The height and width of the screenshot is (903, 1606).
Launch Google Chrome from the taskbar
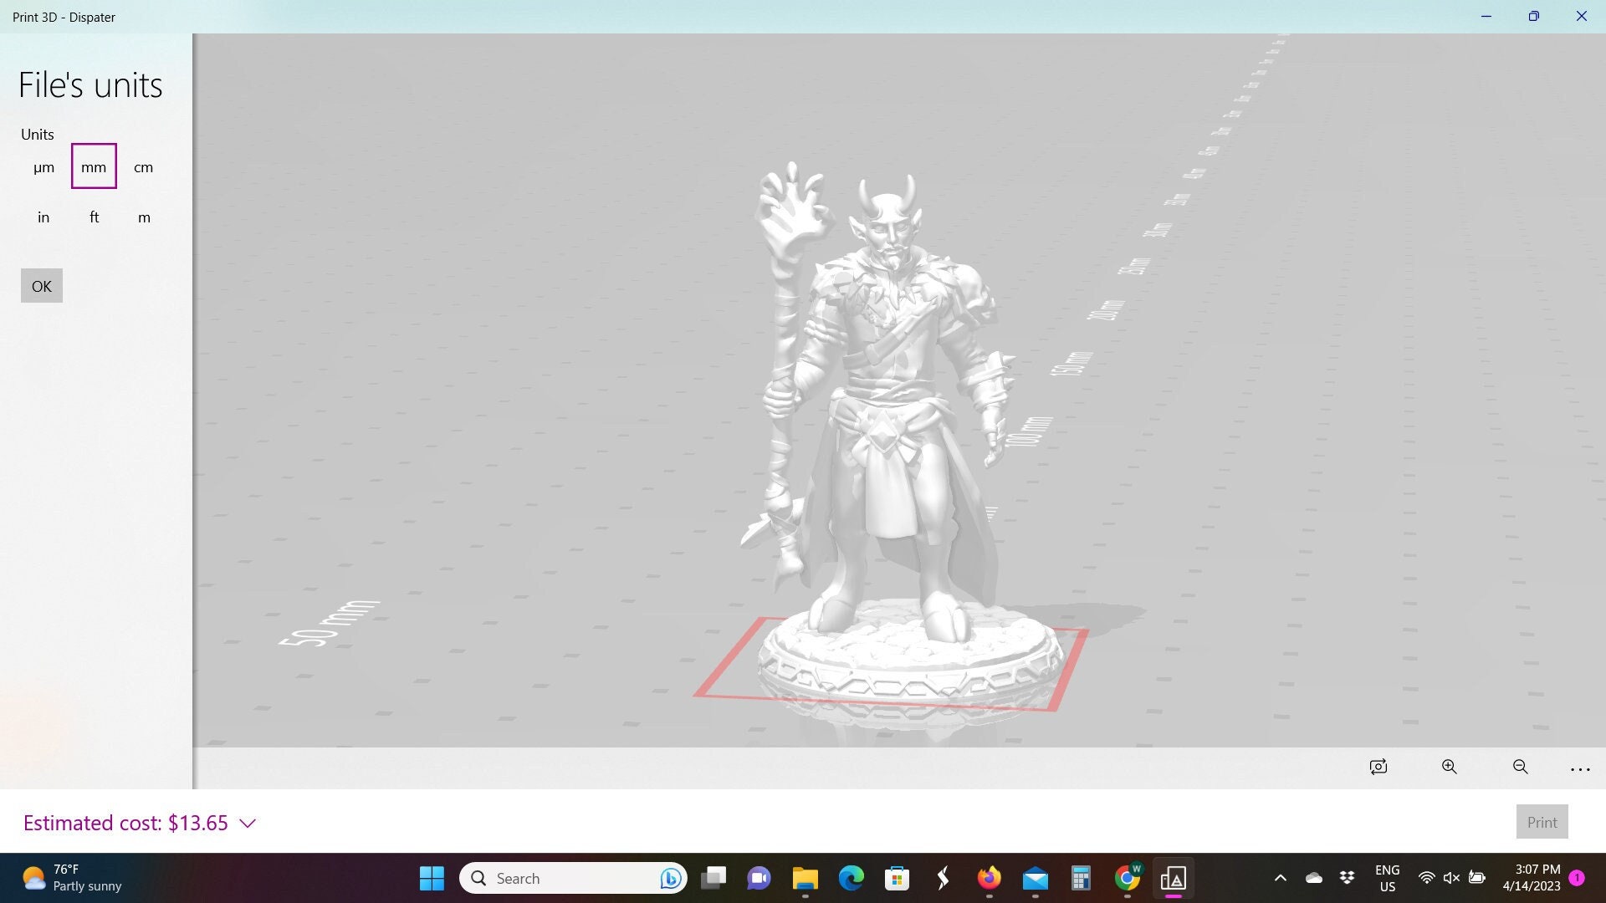tap(1128, 879)
